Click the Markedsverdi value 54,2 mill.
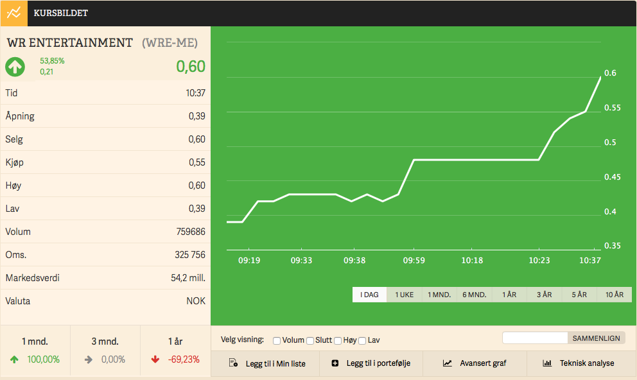Image resolution: width=637 pixels, height=380 pixels. (x=188, y=278)
